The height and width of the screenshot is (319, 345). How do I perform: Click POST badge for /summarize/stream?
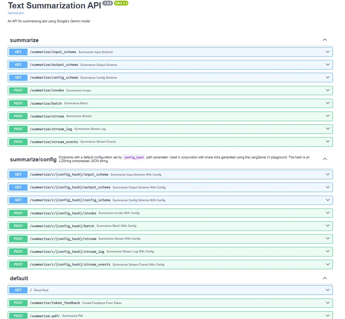pos(18,116)
